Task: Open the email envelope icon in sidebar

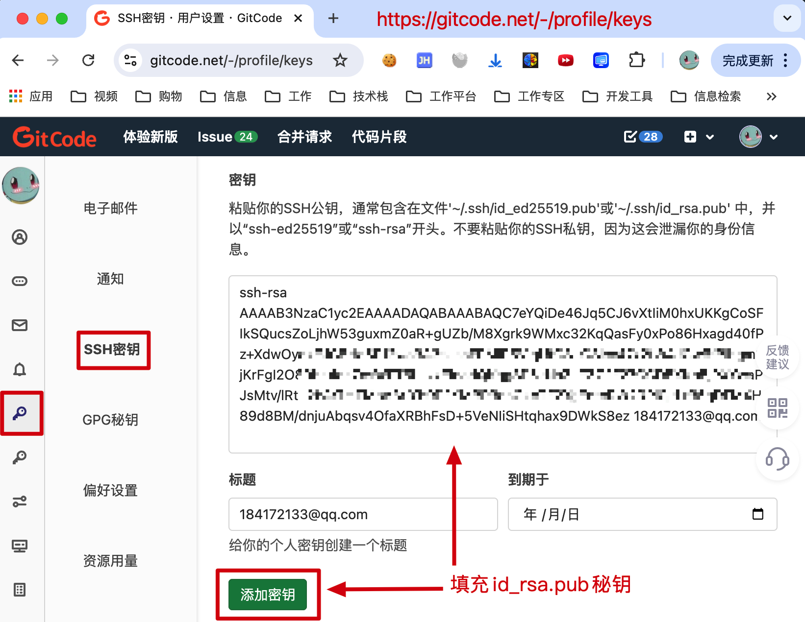Action: 20,325
